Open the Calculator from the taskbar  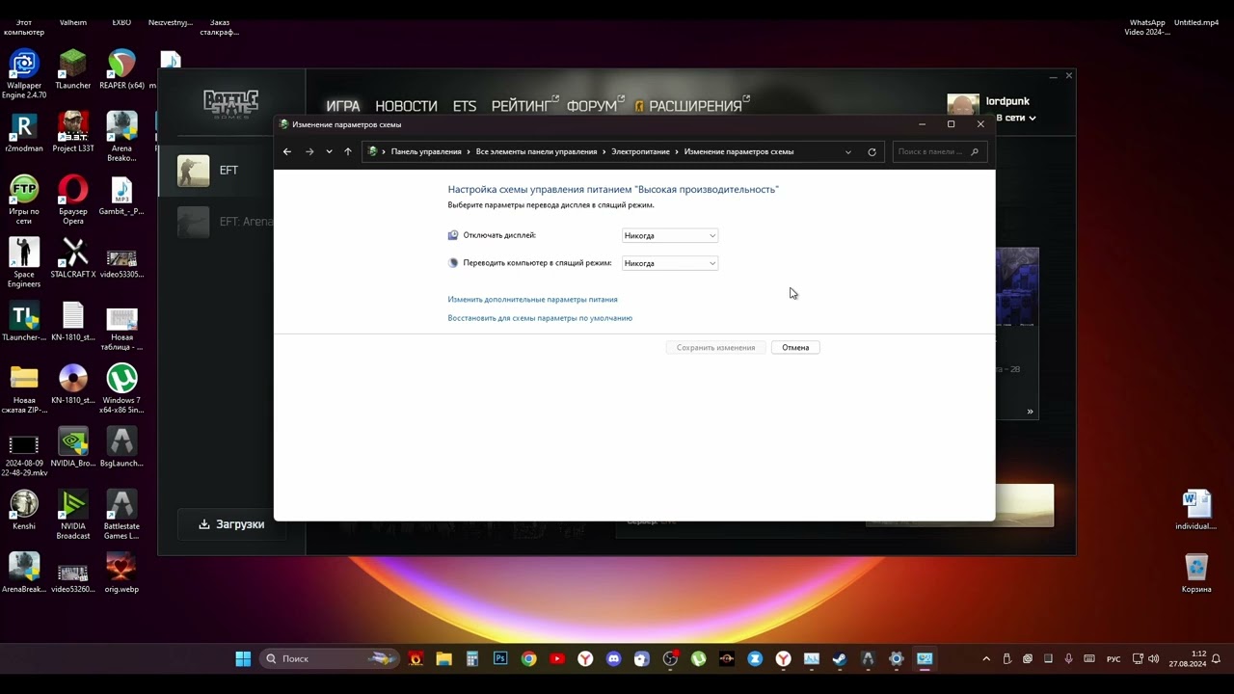click(x=471, y=659)
